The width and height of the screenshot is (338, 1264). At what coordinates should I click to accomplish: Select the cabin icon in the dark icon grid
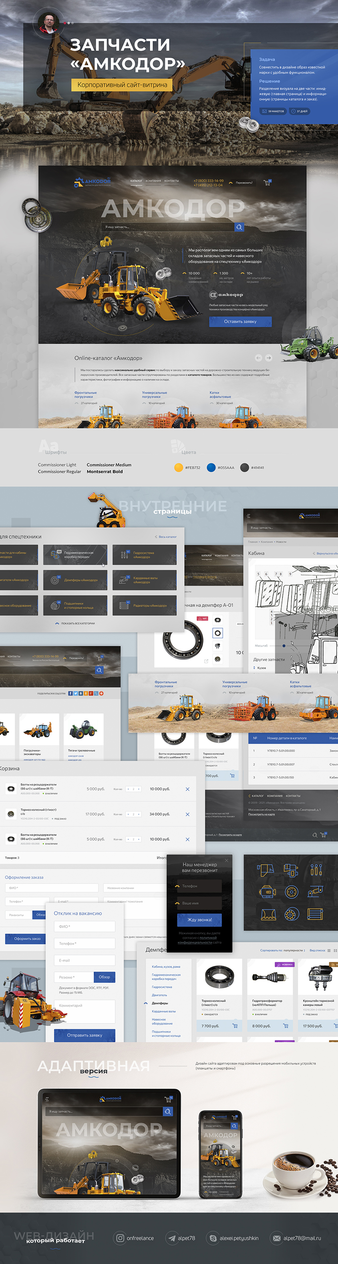tap(265, 870)
